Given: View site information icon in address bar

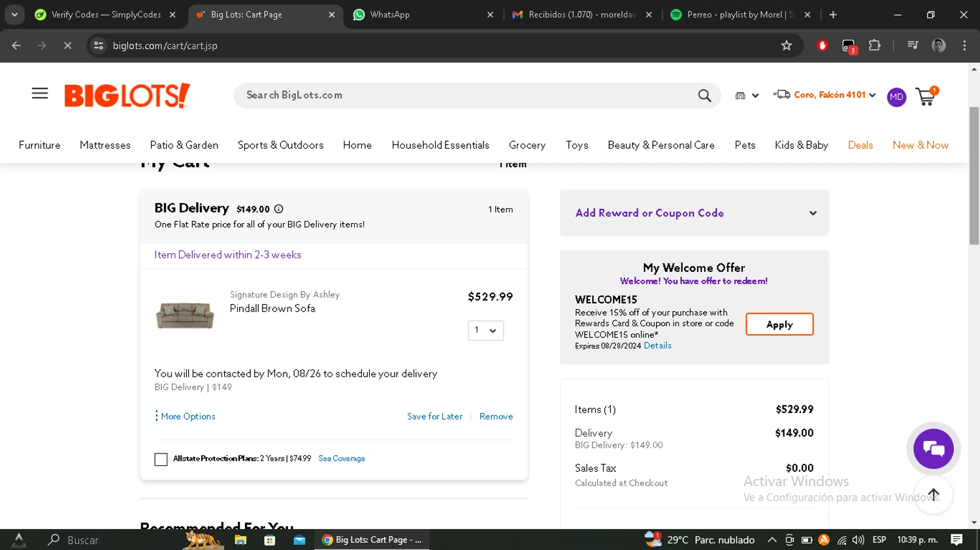Looking at the screenshot, I should tap(99, 46).
